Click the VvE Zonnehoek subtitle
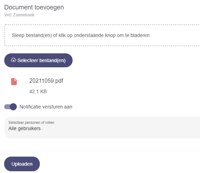Viewport: 200px width, 173px height. click(x=19, y=15)
